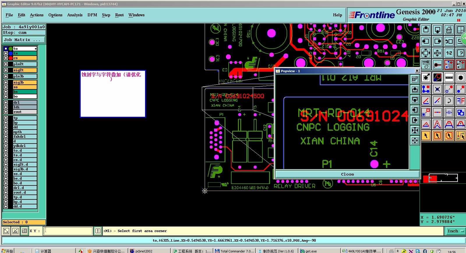Open the Total Commander taskbar item
The image size is (466, 253).
pyautogui.click(x=234, y=251)
